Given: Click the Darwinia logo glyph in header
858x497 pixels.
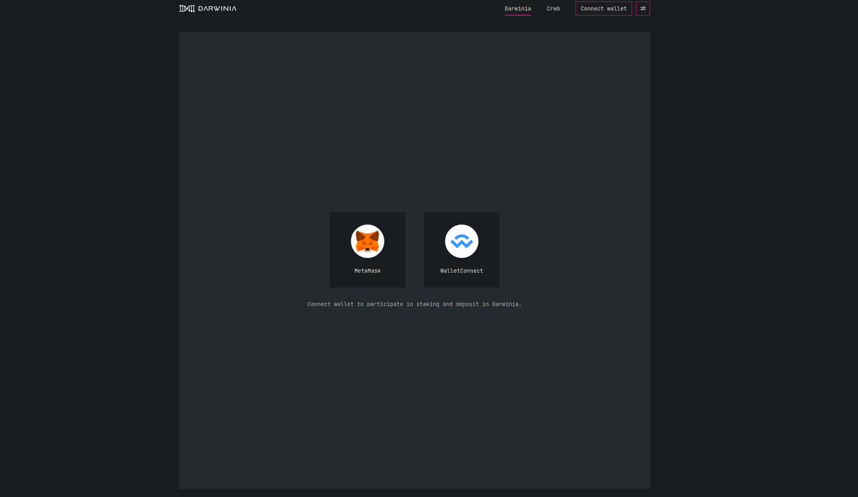Looking at the screenshot, I should (x=187, y=9).
